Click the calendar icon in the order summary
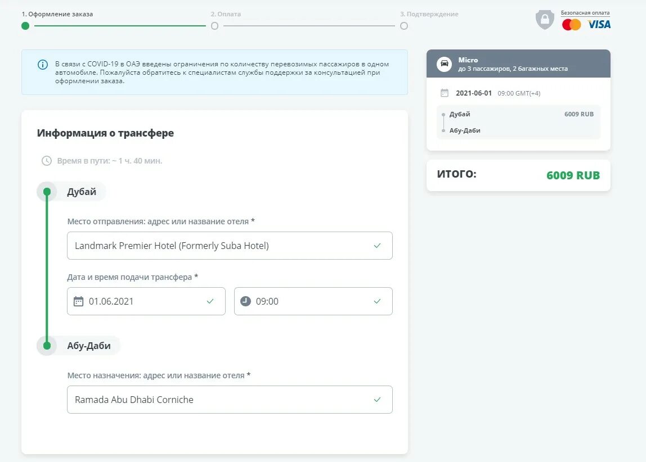The image size is (646, 462). (x=445, y=93)
